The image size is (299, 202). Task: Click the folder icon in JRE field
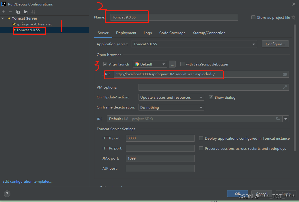[278, 119]
